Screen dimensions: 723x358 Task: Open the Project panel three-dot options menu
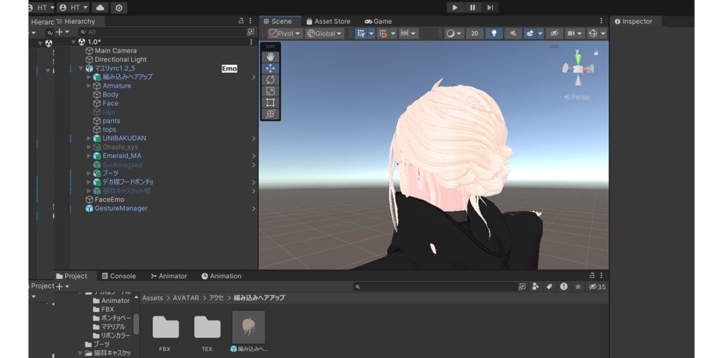click(x=602, y=275)
